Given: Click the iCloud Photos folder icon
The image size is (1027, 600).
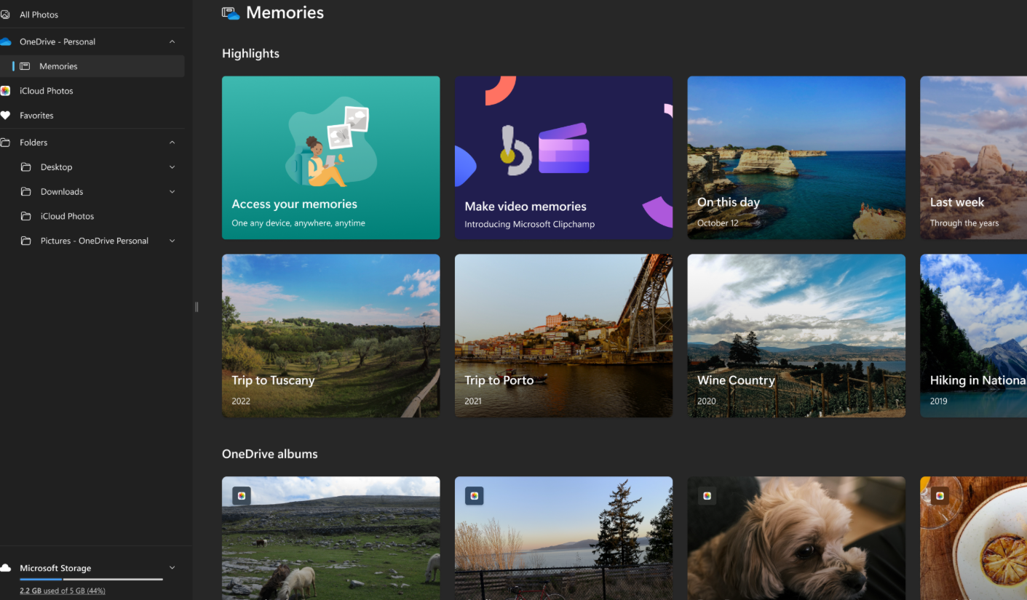Looking at the screenshot, I should click(x=26, y=217).
